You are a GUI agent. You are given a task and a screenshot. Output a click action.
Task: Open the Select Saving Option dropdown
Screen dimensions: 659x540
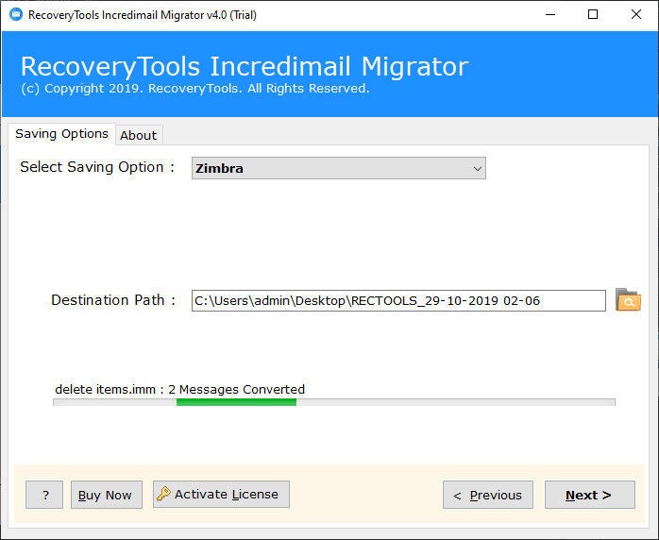coord(339,168)
